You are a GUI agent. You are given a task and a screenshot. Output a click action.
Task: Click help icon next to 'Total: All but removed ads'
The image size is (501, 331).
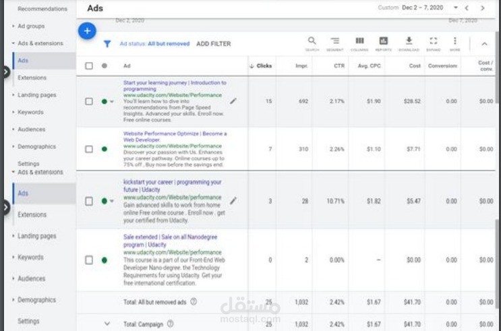point(194,301)
